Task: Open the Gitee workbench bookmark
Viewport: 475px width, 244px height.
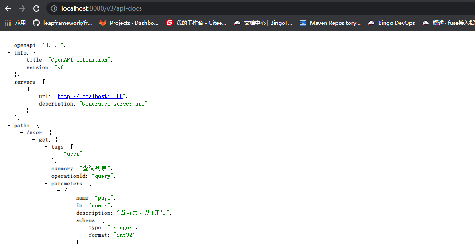Action: tap(196, 23)
